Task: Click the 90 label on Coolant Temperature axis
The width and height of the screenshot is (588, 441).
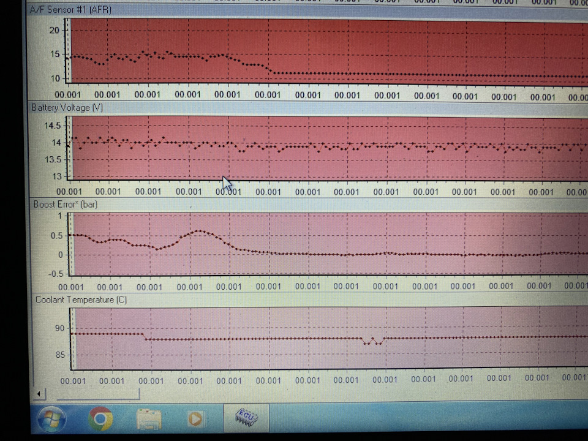Action: [x=59, y=328]
